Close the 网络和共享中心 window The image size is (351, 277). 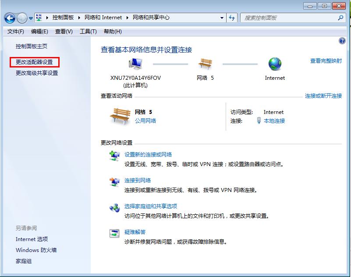(x=339, y=6)
